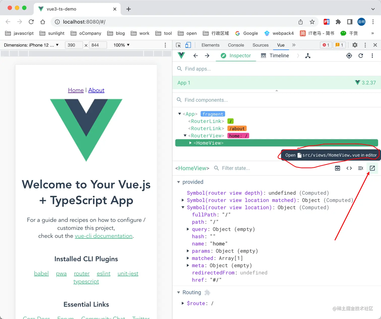Open DevTools three-dot menu
This screenshot has width=381, height=319.
pos(365,45)
